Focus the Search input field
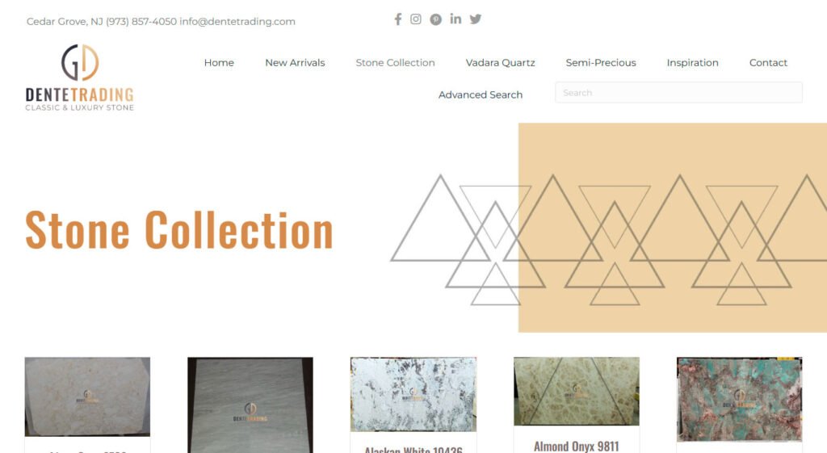The width and height of the screenshot is (827, 453). [678, 93]
